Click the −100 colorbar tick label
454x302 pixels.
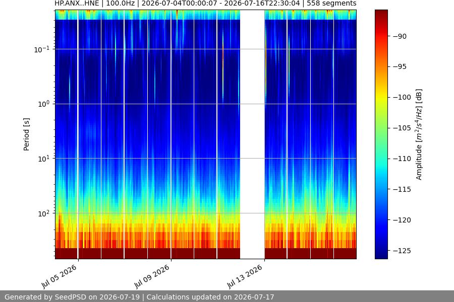click(x=402, y=97)
